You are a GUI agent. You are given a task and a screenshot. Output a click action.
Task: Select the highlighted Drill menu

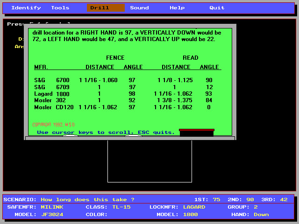tap(106, 8)
